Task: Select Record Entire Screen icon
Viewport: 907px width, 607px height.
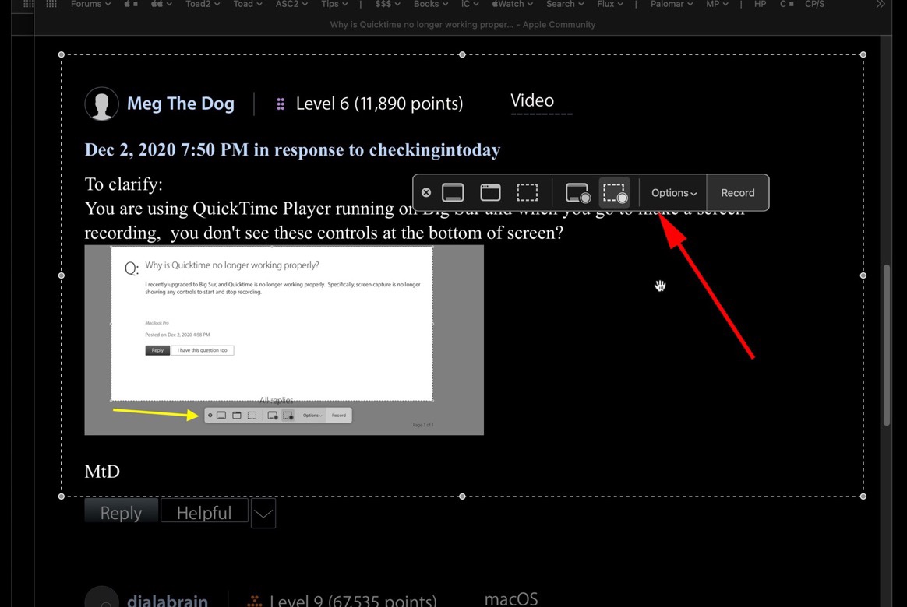Action: click(577, 193)
